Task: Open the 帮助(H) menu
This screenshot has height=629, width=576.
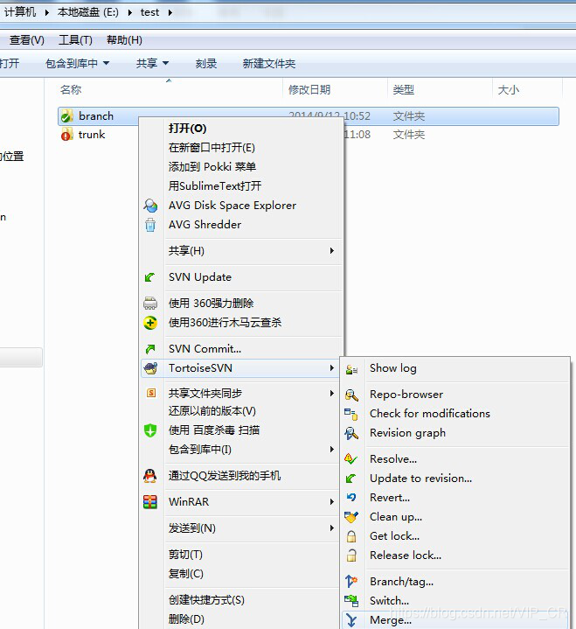Action: pos(124,40)
